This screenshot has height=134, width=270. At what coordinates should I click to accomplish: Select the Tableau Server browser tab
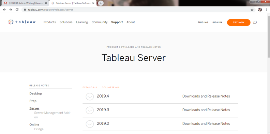click(x=73, y=3)
